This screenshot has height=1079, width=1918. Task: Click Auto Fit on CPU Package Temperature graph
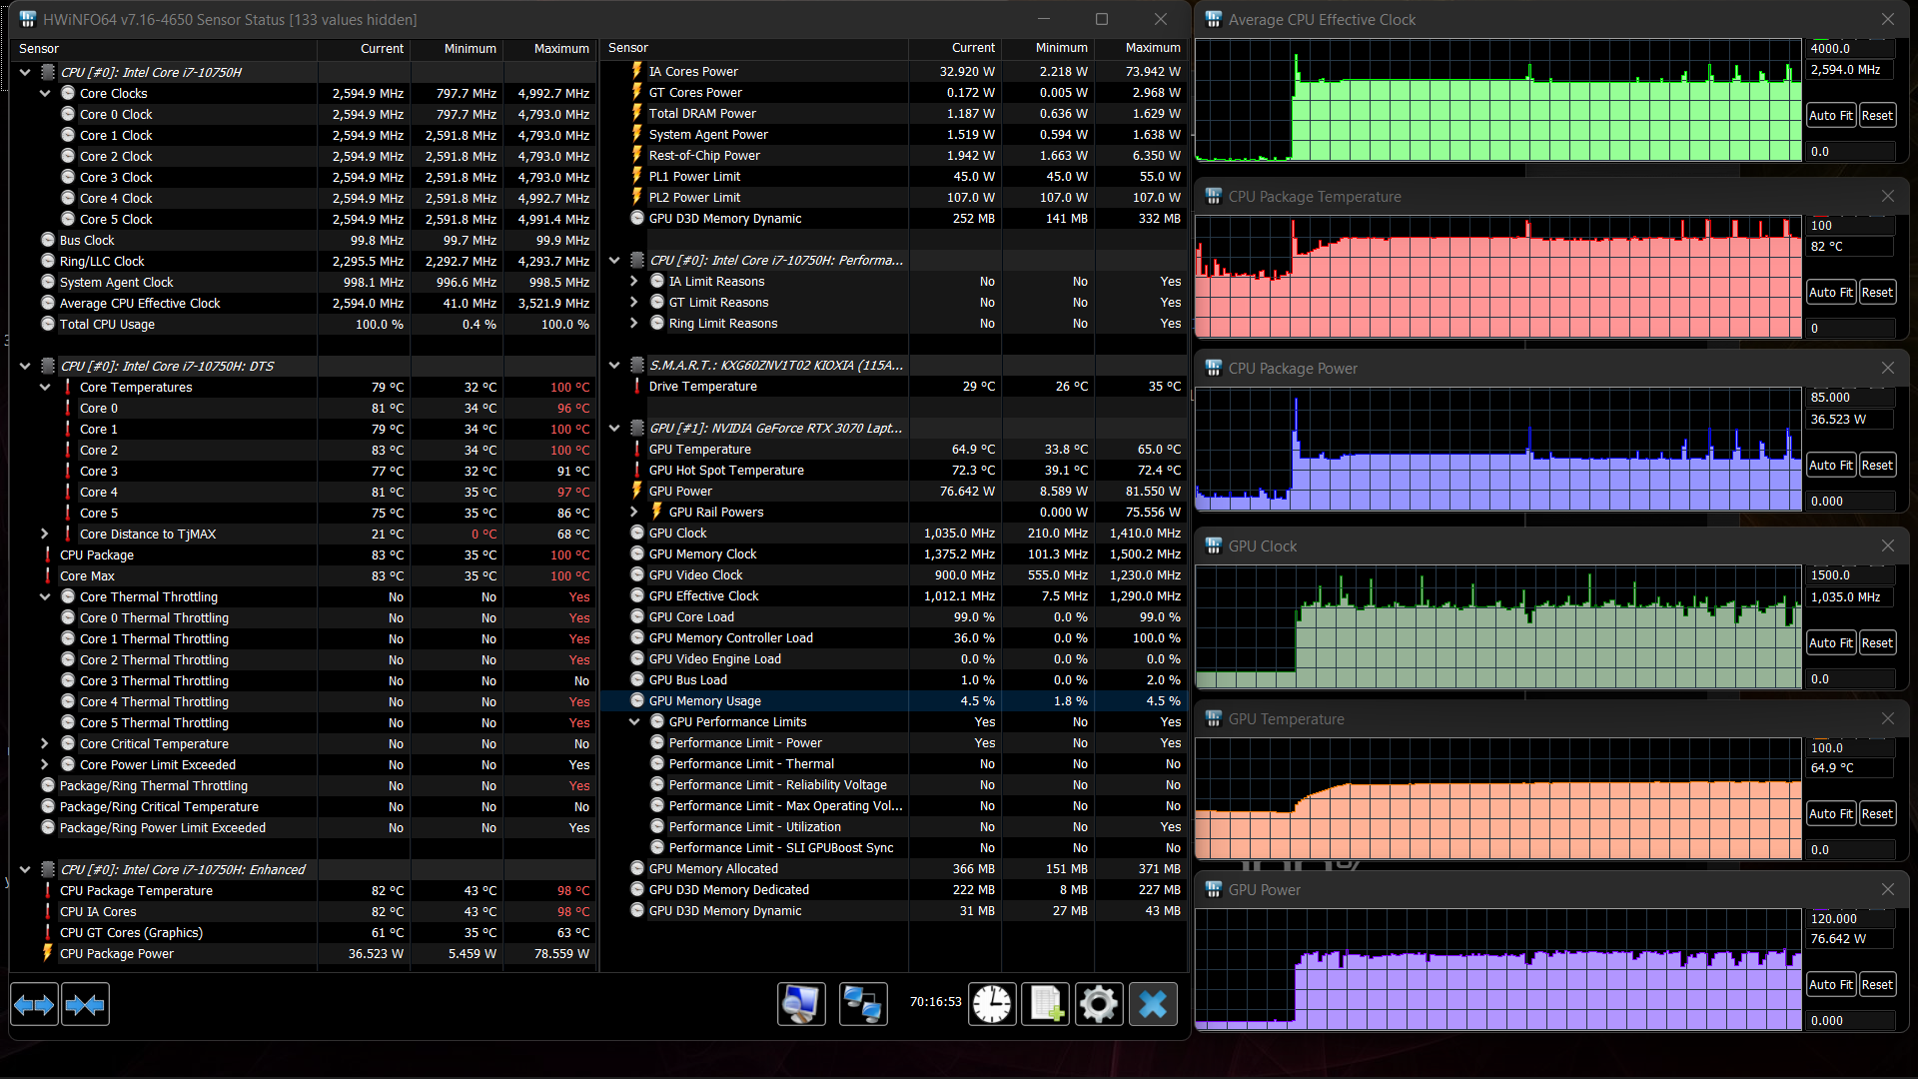click(x=1830, y=292)
